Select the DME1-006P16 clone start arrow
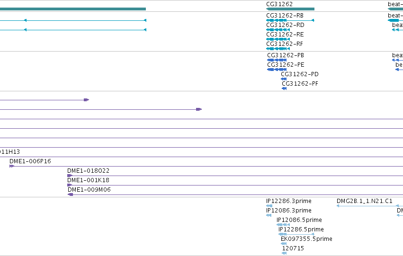 tap(12, 166)
